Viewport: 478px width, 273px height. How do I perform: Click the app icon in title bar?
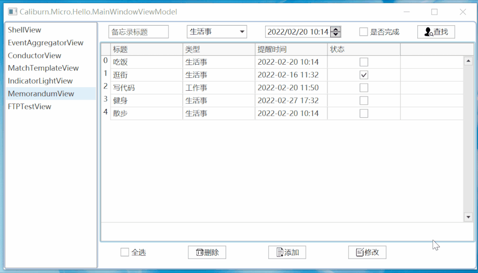[12, 12]
